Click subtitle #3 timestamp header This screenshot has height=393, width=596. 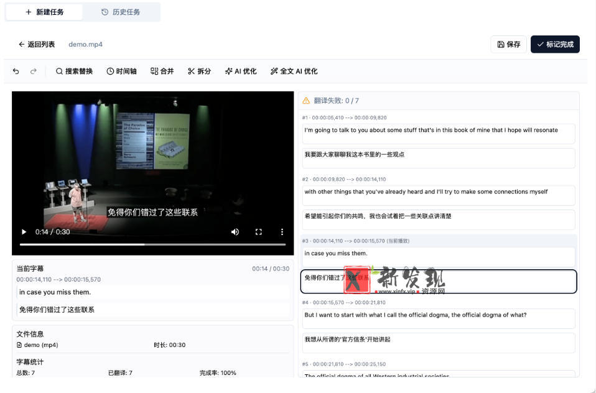point(356,241)
